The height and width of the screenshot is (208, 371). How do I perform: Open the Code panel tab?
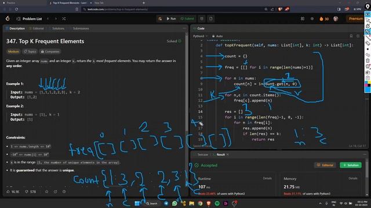pyautogui.click(x=199, y=28)
